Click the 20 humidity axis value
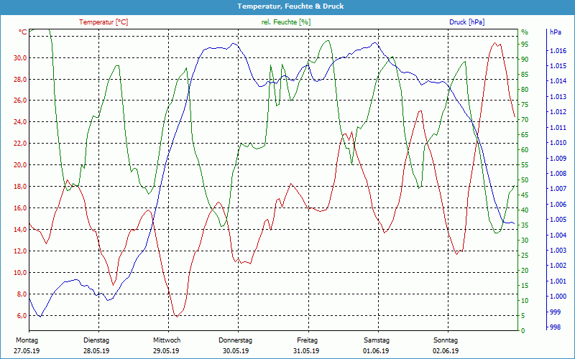575x359 pixels. pyautogui.click(x=525, y=271)
